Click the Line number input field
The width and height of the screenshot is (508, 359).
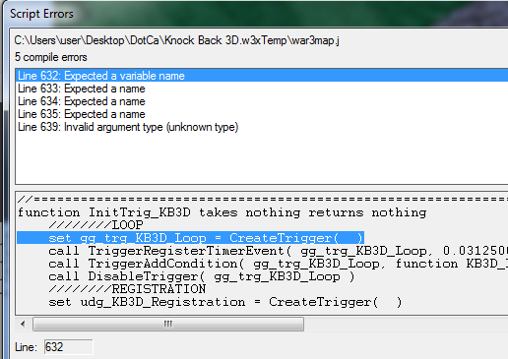pyautogui.click(x=68, y=347)
